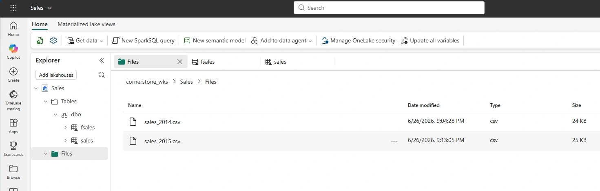Select the Tables folder in Explorer
The image size is (600, 191).
(x=69, y=101)
